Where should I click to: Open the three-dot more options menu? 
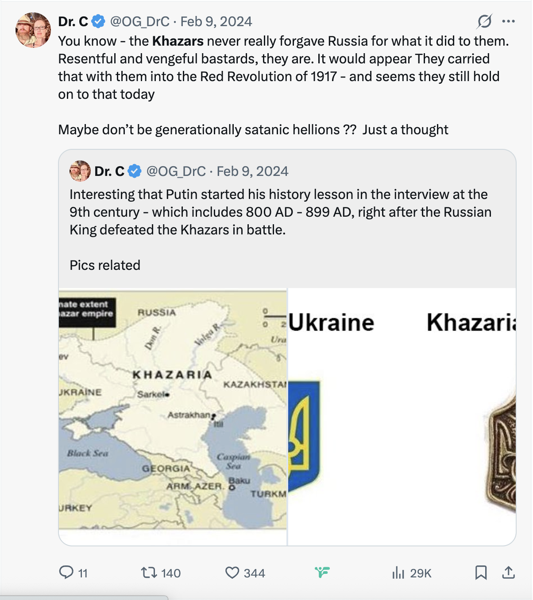(x=508, y=21)
